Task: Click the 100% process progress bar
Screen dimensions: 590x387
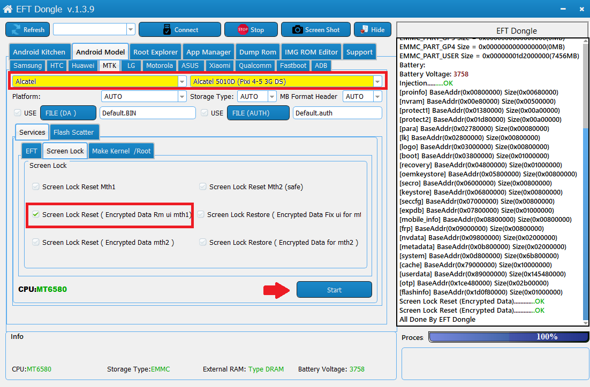Action: coord(508,337)
